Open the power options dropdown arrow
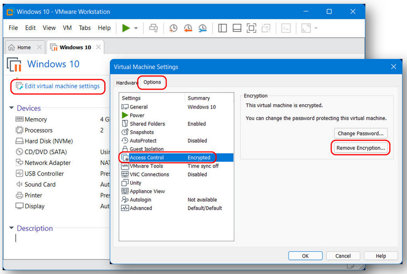 click(136, 28)
